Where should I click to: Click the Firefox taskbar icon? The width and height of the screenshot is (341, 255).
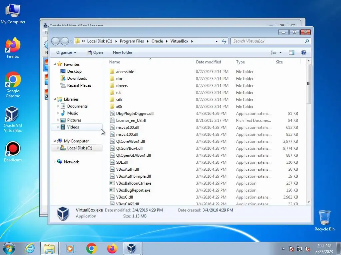[112, 248]
